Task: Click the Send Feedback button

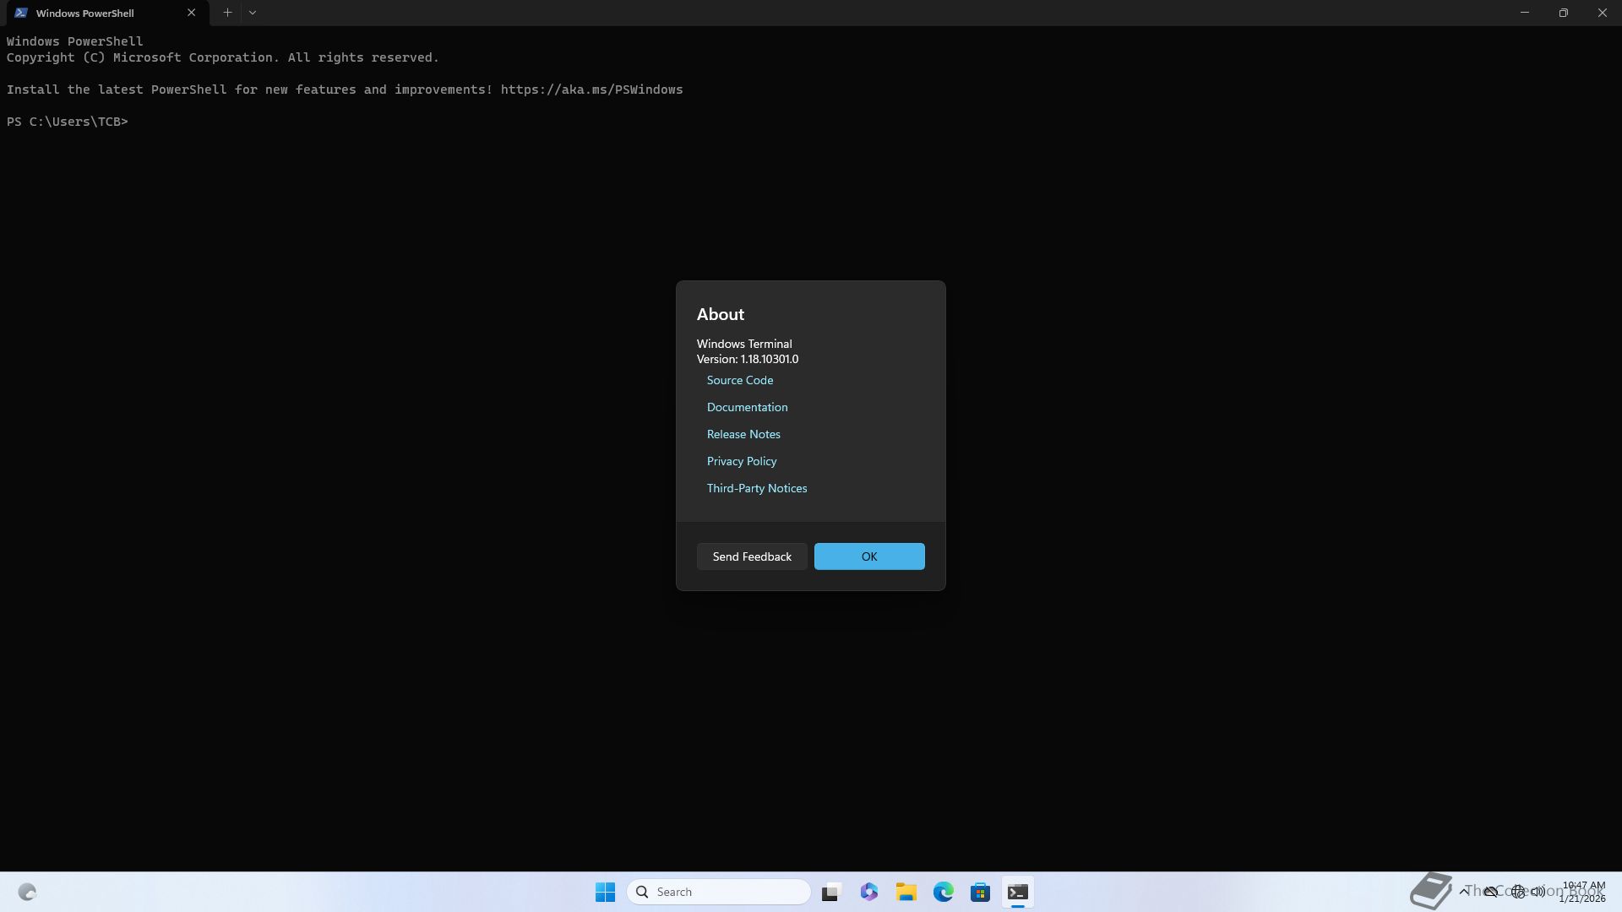Action: (751, 556)
